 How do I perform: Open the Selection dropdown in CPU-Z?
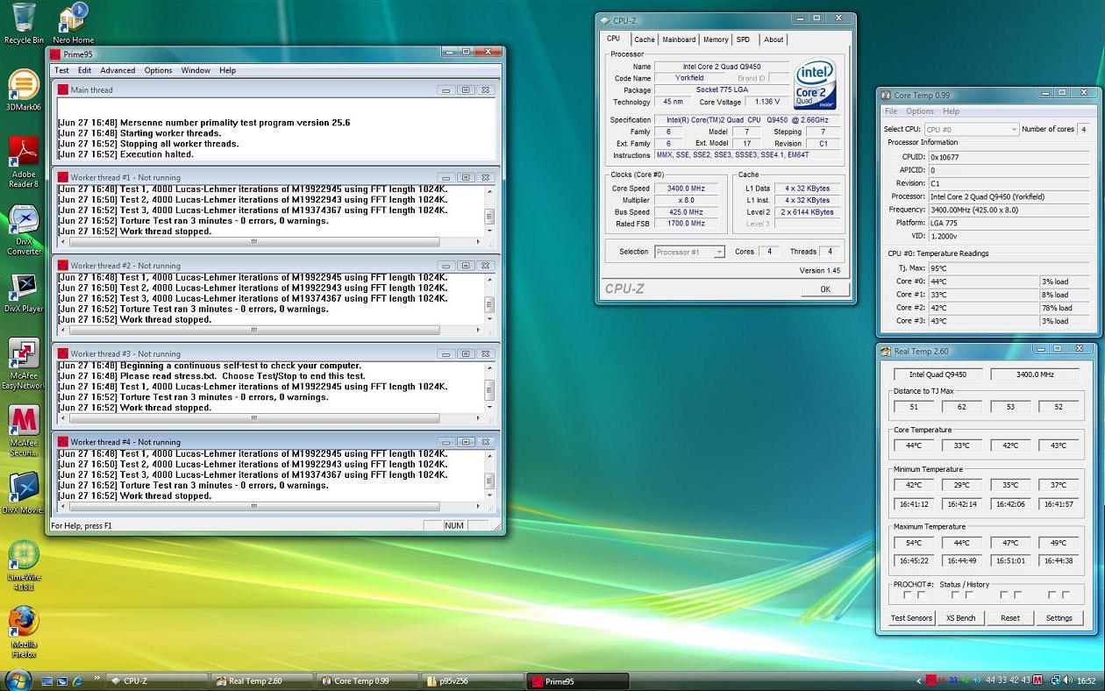[689, 252]
